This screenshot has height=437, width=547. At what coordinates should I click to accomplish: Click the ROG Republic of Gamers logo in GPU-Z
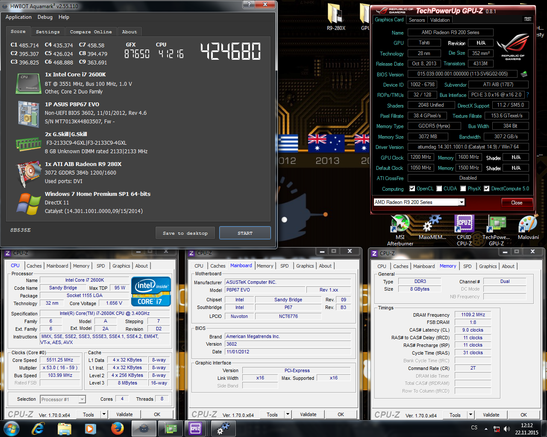(513, 47)
